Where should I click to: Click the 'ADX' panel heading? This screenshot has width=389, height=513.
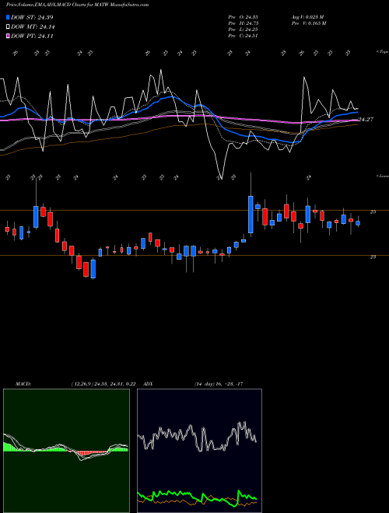pos(149,384)
